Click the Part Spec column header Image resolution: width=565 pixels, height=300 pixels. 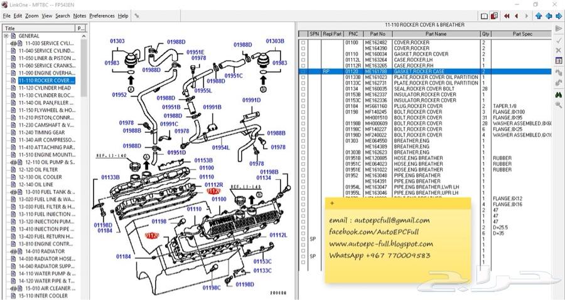[522, 34]
